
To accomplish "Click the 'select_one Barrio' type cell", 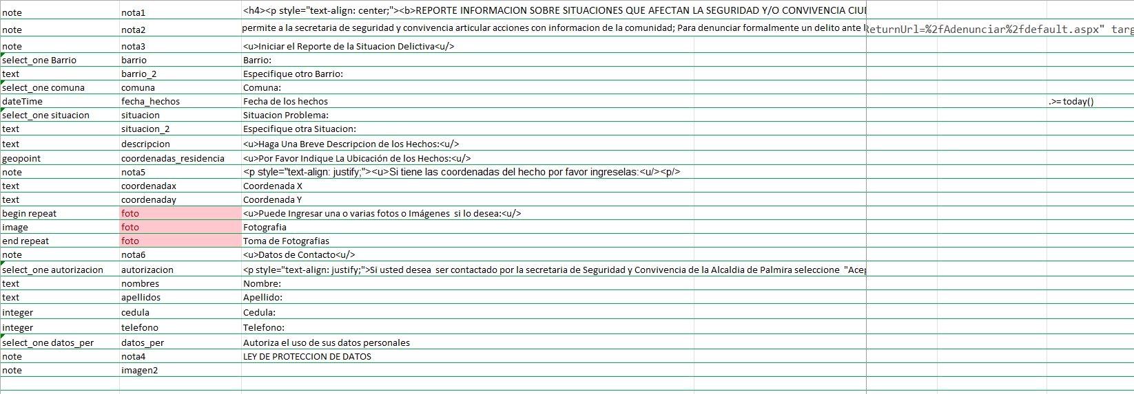I will click(x=60, y=60).
